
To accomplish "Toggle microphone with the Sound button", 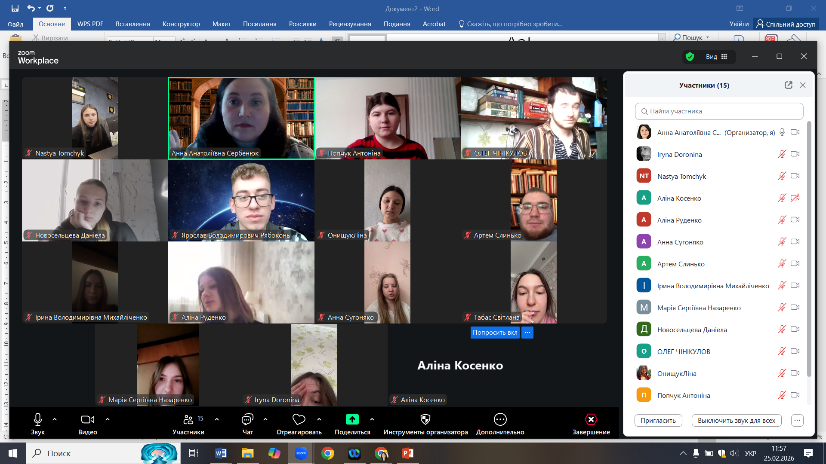I will coord(37,419).
